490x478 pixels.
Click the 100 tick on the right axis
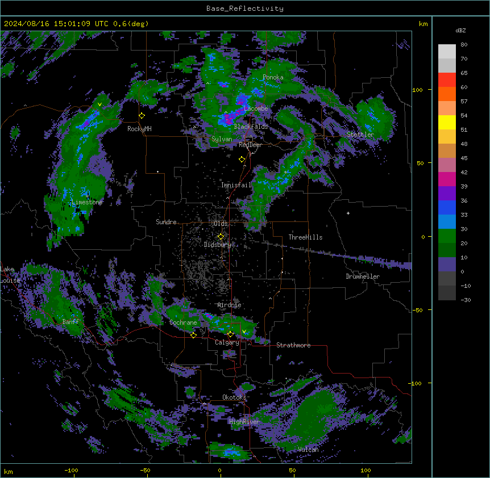(x=417, y=90)
